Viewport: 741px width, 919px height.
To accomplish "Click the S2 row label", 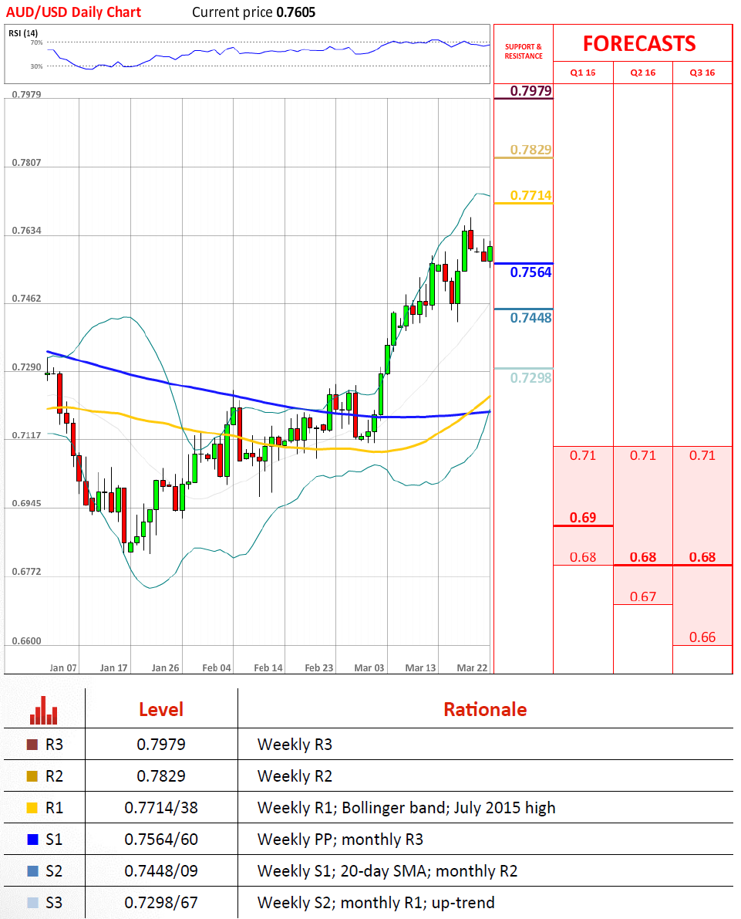I will (x=54, y=871).
